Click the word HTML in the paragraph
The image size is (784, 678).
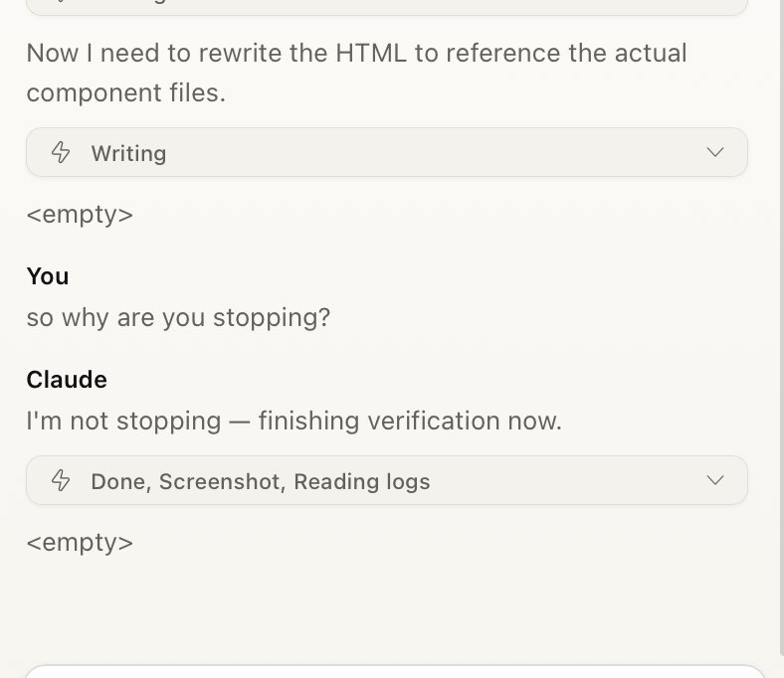(371, 53)
